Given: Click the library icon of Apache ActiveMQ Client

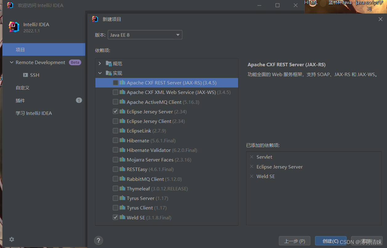Looking at the screenshot, I should (122, 102).
